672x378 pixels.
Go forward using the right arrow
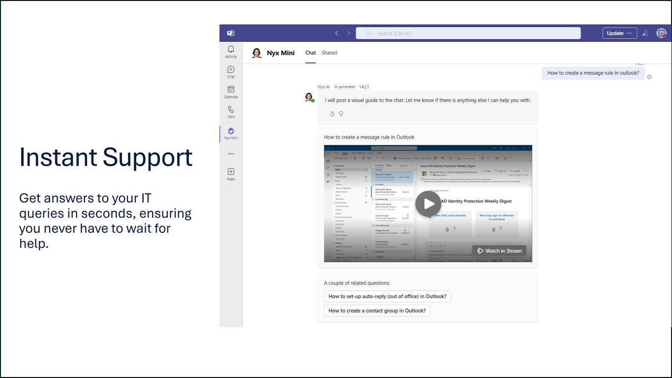(349, 33)
